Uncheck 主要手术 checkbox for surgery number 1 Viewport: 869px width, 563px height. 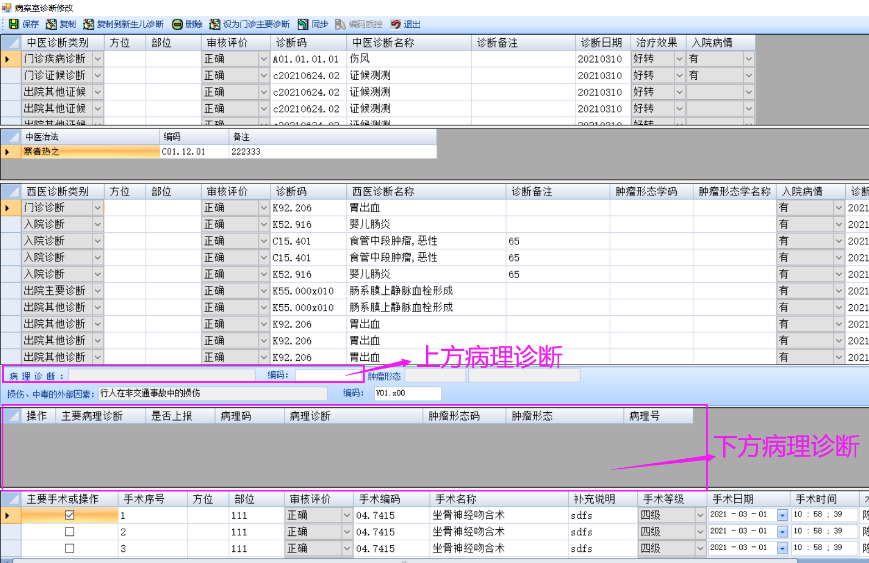point(69,515)
